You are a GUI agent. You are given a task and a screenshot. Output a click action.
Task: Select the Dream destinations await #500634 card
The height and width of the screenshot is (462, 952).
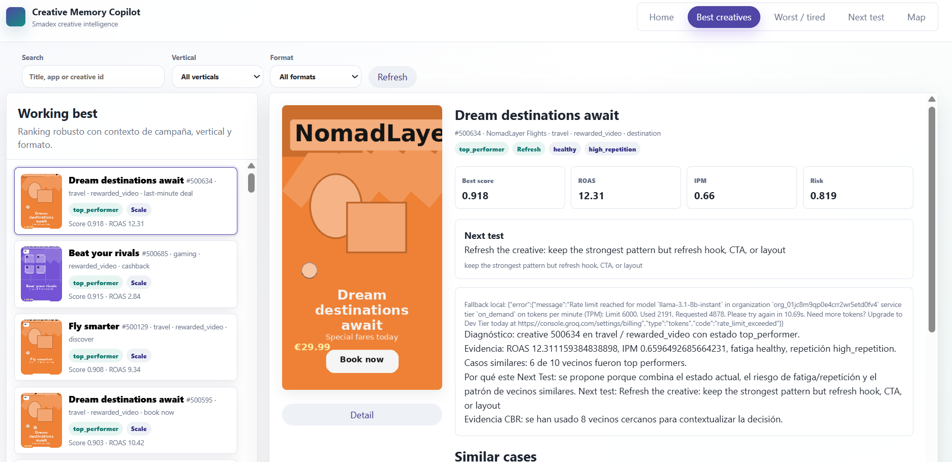(x=126, y=201)
